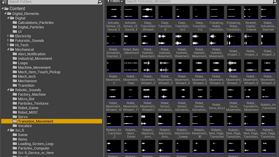Click the asset search magnifier icon
This screenshot has height=157, width=279.
275,2
